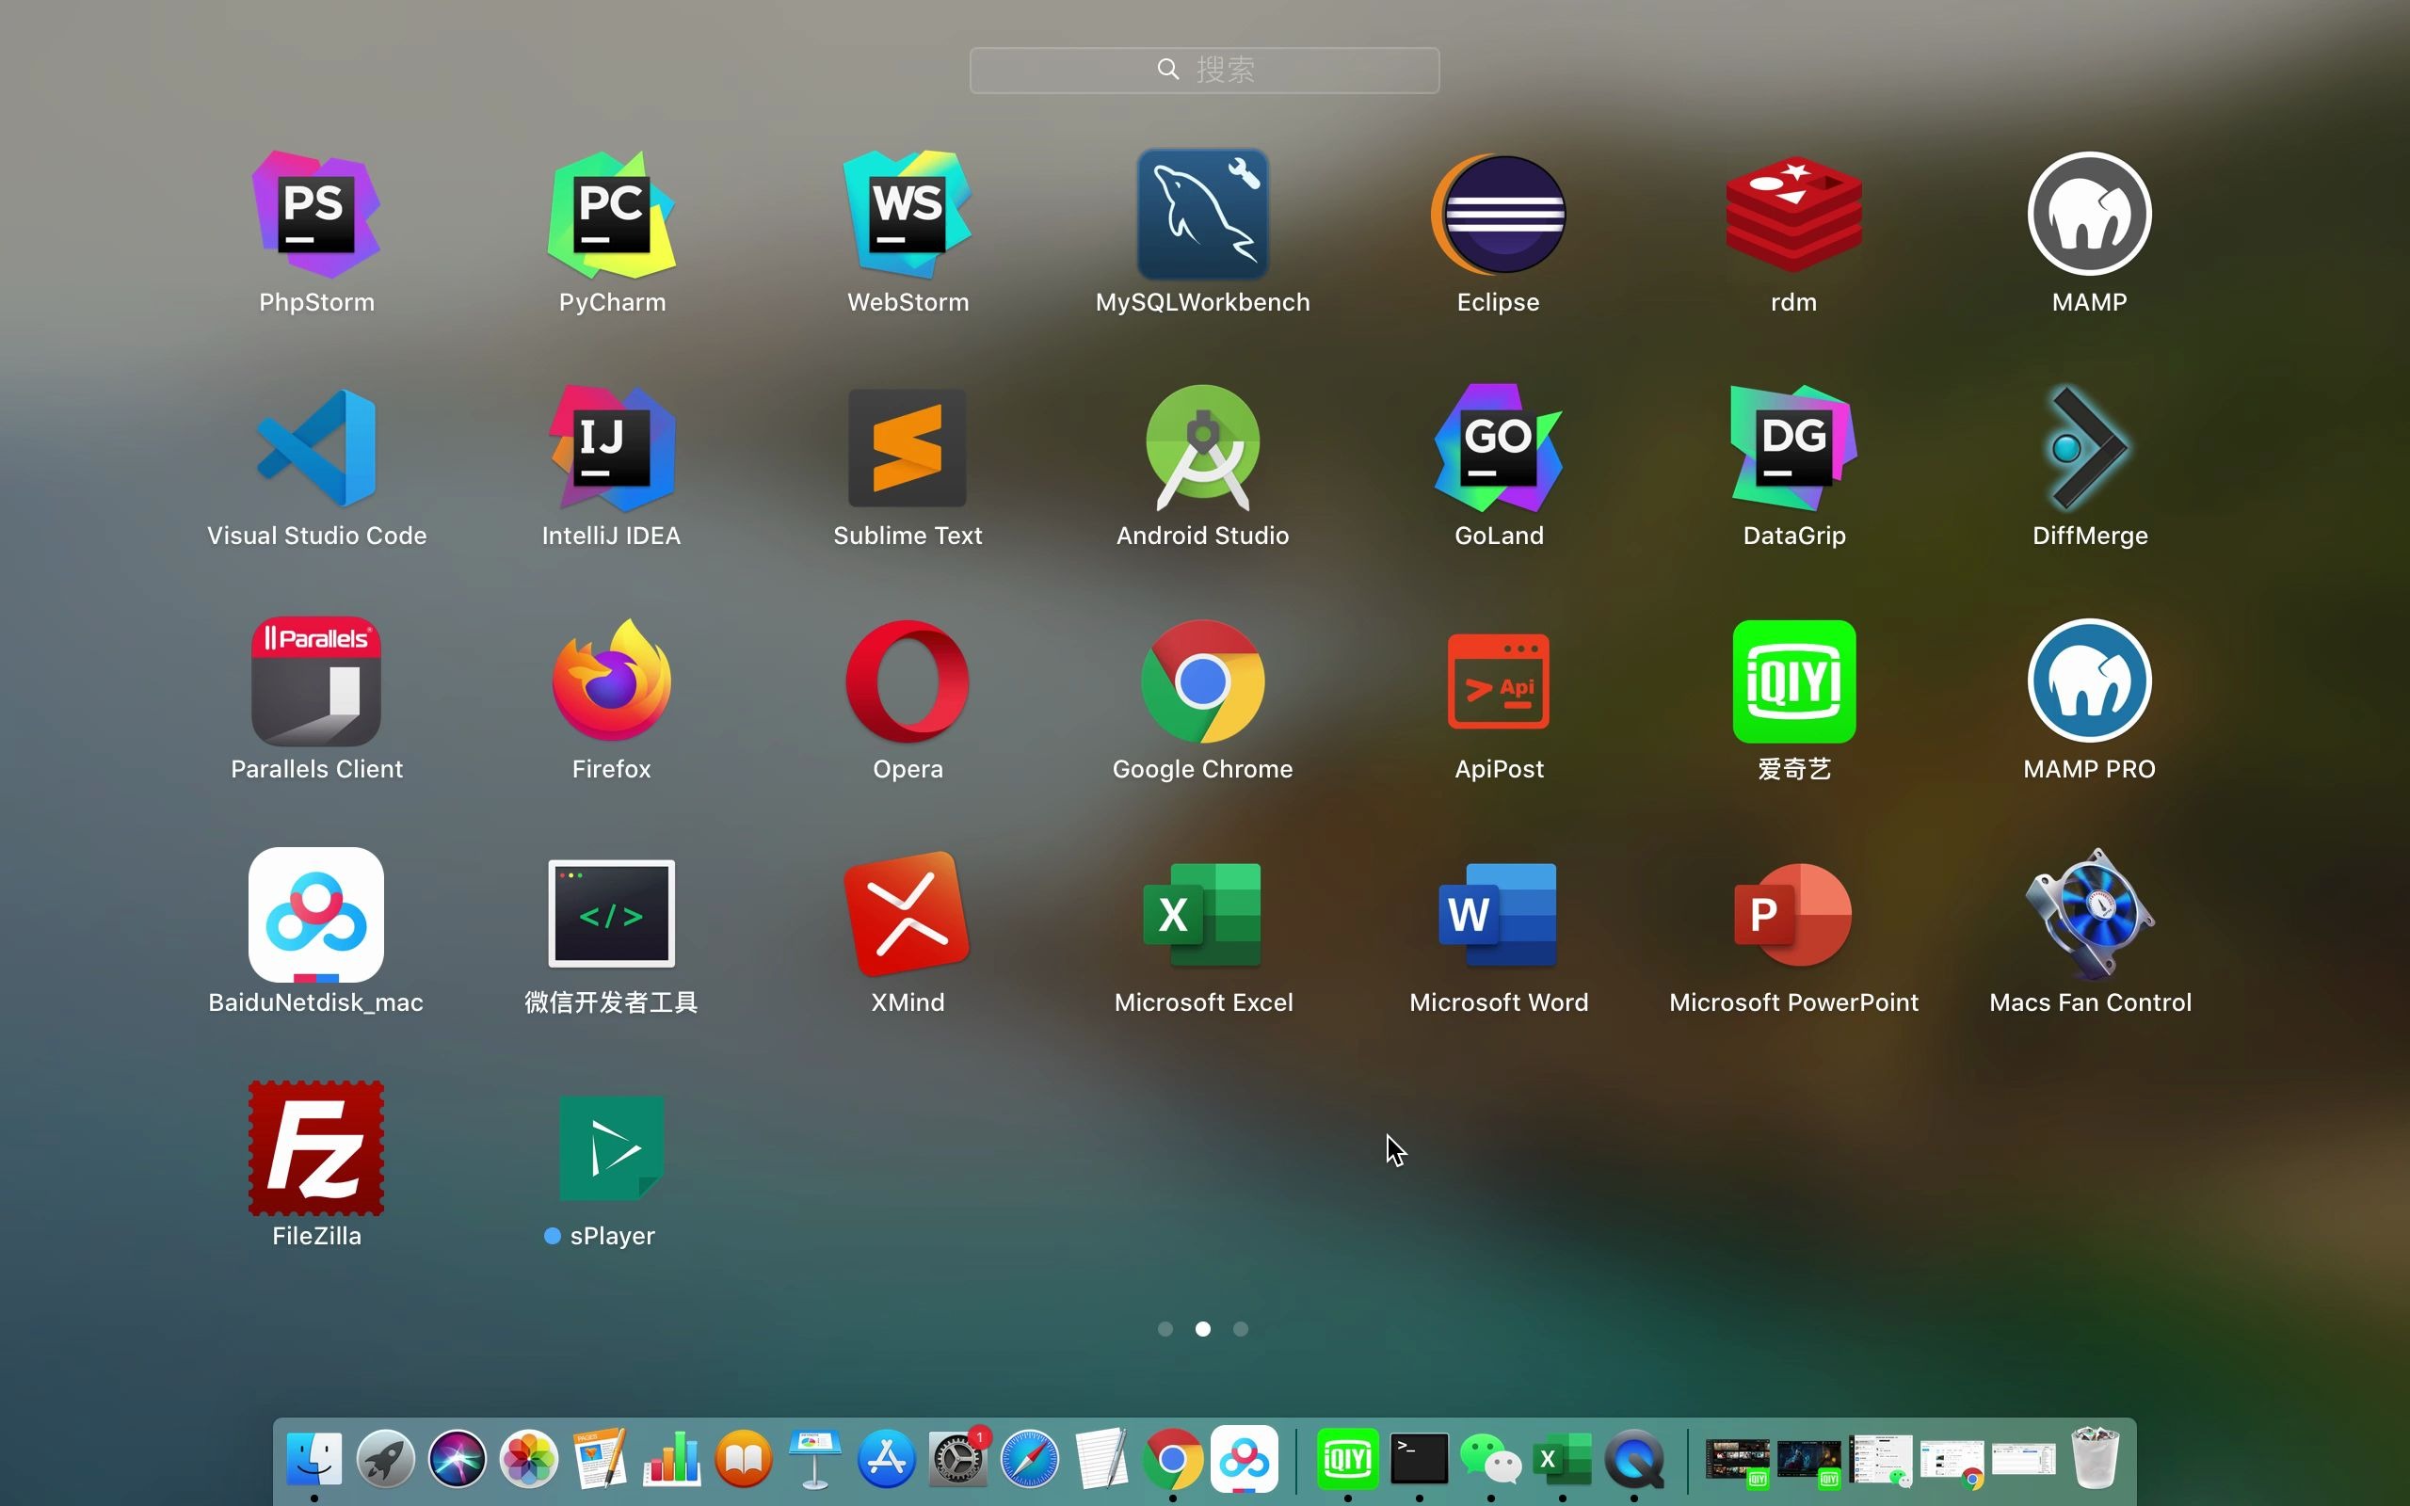Screen dimensions: 2410x1506
Task: Launch PhpStorm from Launchpad
Action: point(315,215)
